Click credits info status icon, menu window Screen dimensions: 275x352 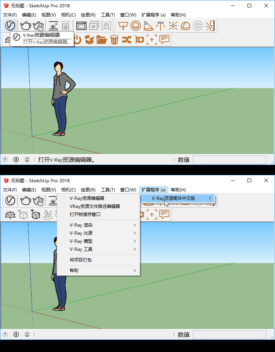tap(16, 334)
